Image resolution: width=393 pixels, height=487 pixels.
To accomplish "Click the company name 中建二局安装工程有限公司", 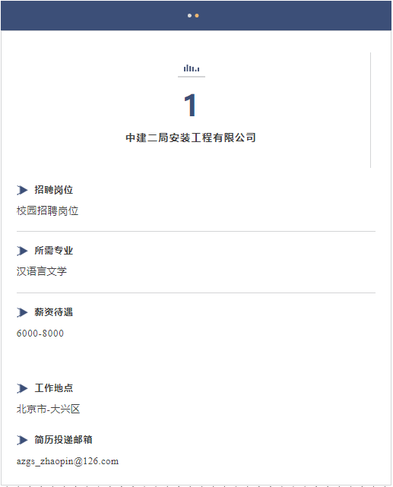I will pos(191,138).
